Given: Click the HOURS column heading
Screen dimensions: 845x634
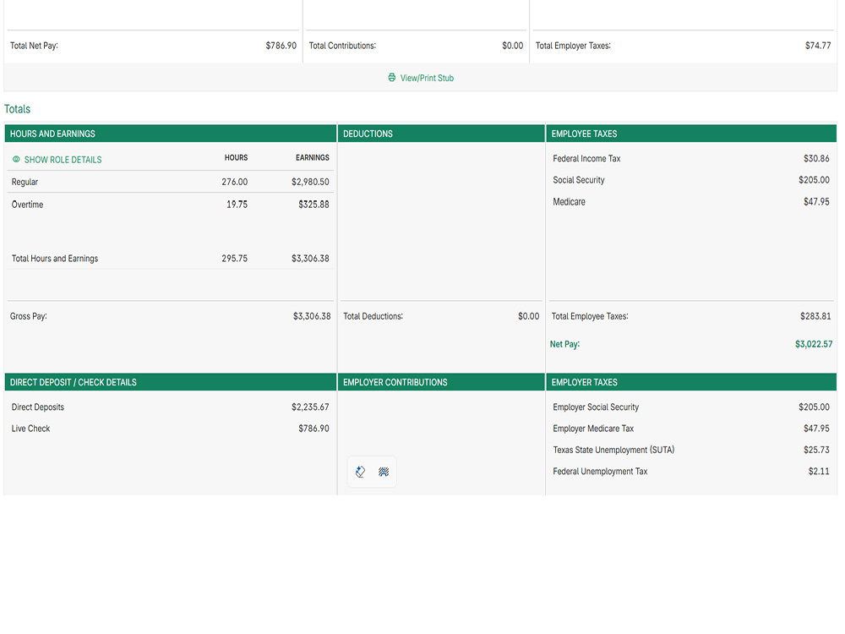Looking at the screenshot, I should click(x=236, y=157).
